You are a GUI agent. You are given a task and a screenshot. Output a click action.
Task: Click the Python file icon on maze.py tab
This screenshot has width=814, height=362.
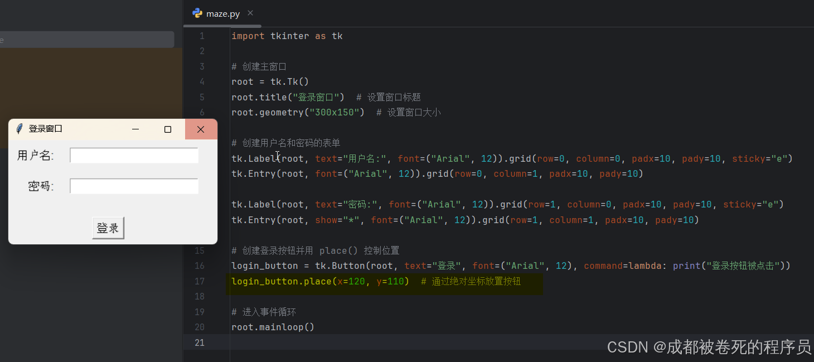197,13
